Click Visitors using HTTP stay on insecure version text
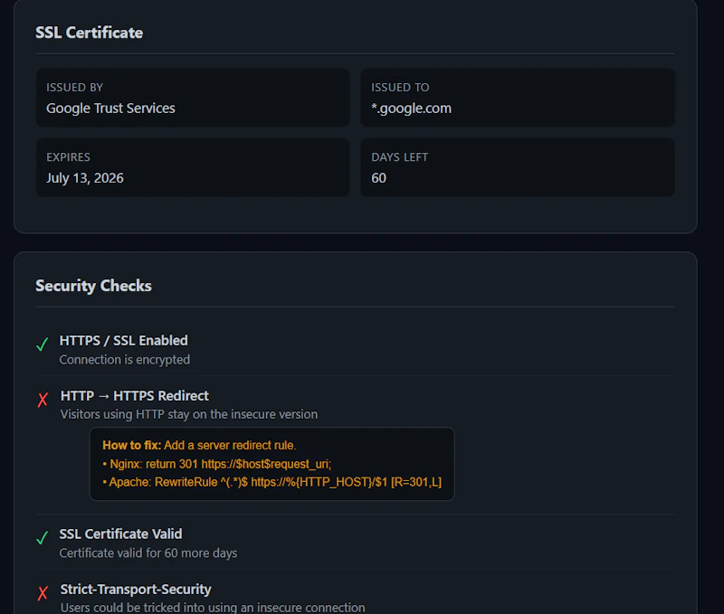Image resolution: width=724 pixels, height=614 pixels. coord(189,415)
